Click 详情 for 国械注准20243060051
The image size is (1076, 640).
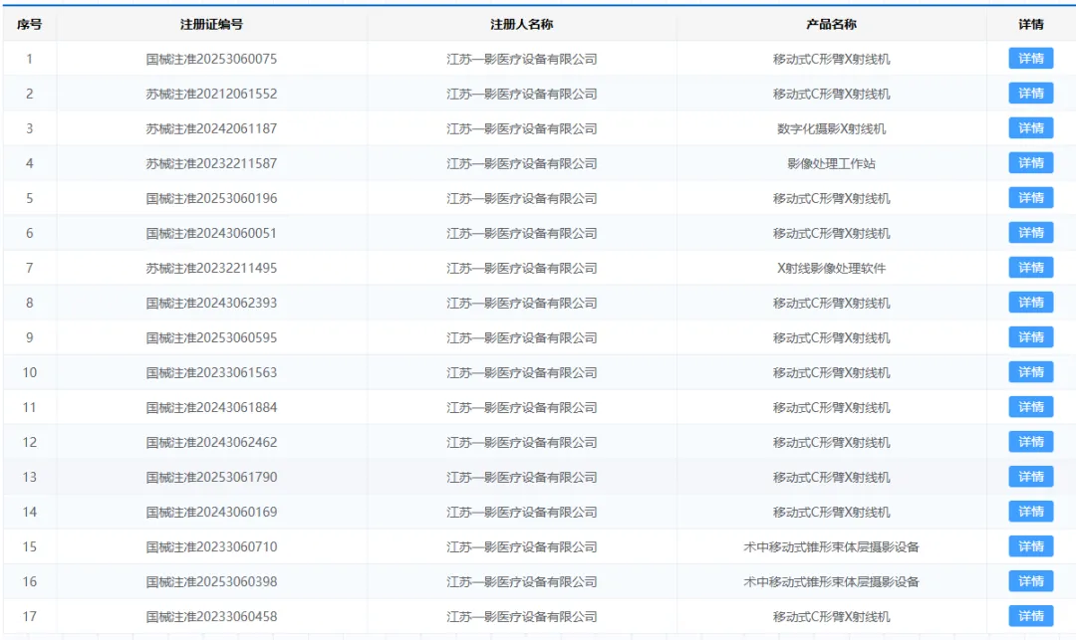1031,233
